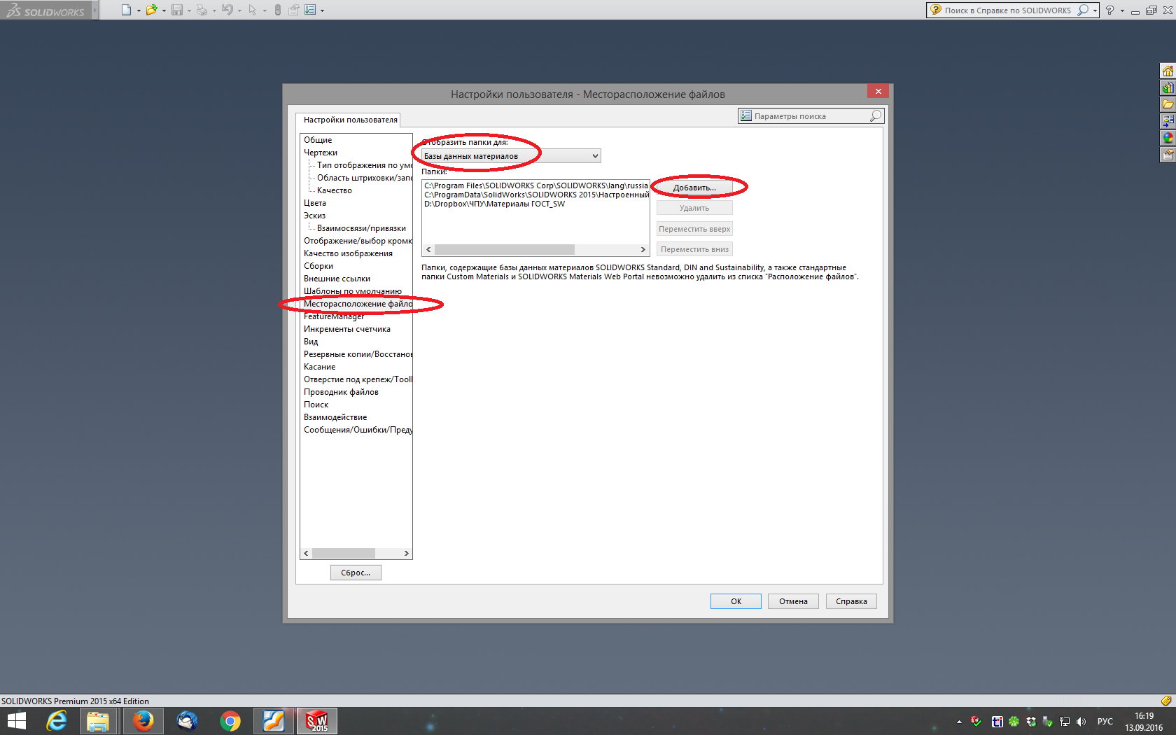This screenshot has width=1176, height=735.
Task: Expand the Print dropdown arrow
Action: [214, 10]
